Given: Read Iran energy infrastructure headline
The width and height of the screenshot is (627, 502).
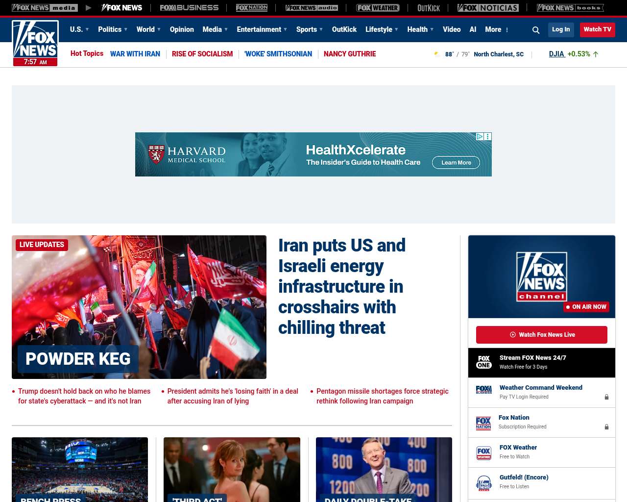Looking at the screenshot, I should (x=342, y=286).
